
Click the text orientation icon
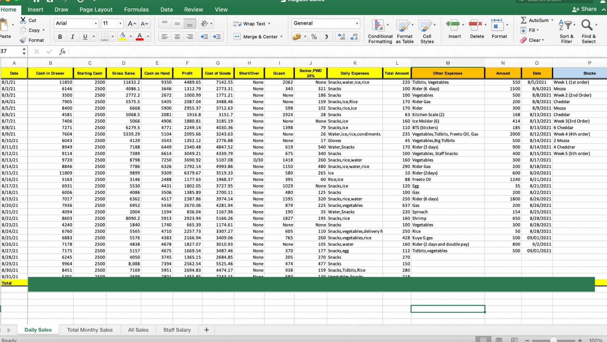click(204, 23)
